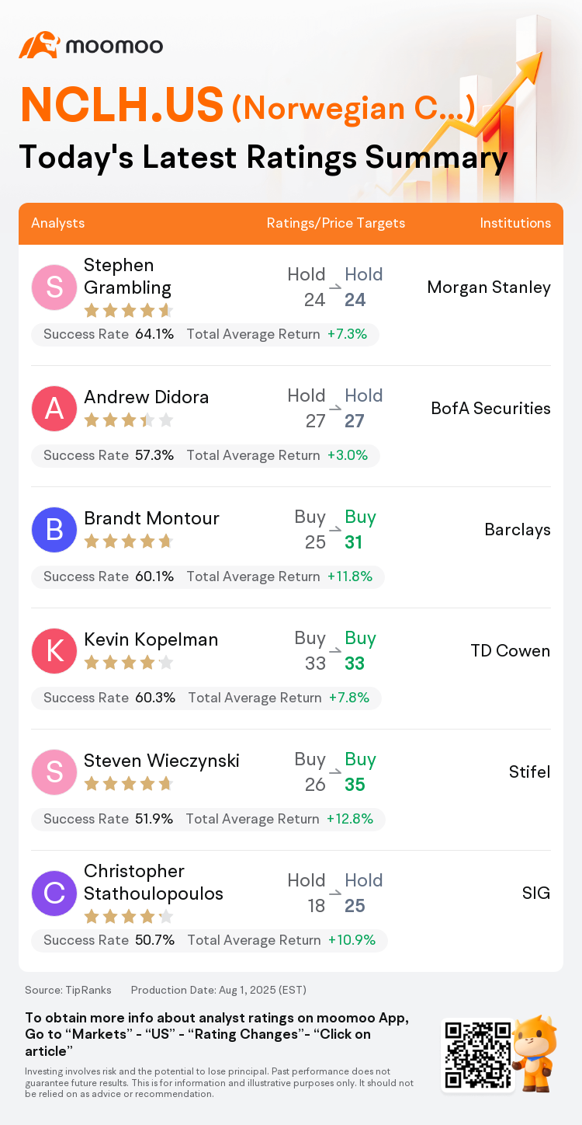582x1125 pixels.
Task: Open the Barclays institution label
Action: pos(518,530)
